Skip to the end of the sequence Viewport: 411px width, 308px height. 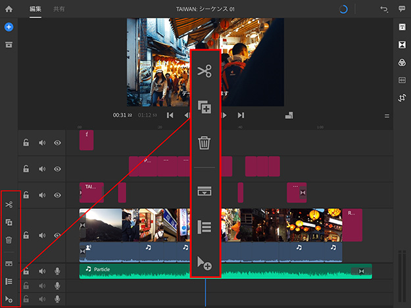(241, 116)
